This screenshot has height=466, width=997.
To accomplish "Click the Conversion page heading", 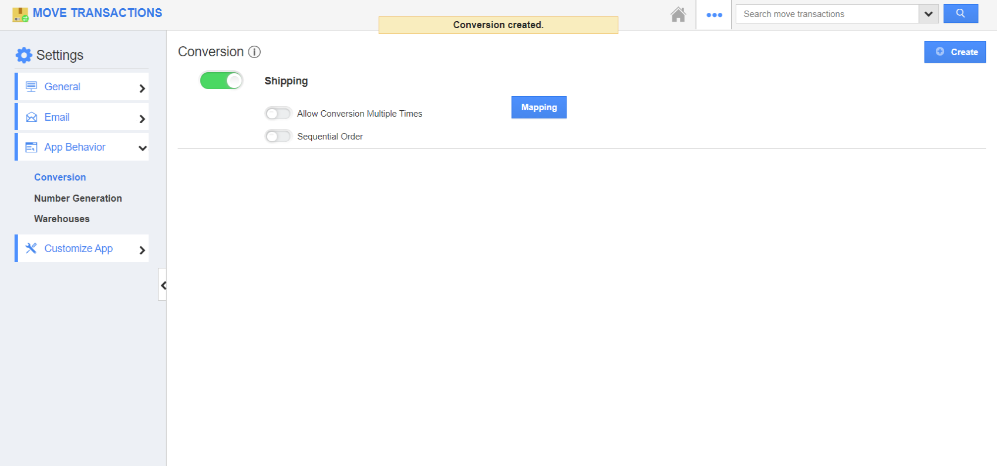I will point(211,52).
